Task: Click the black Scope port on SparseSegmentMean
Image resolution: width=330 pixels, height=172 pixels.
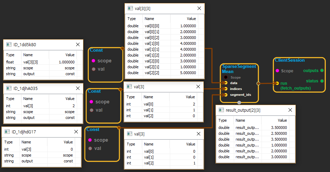Action: [226, 77]
